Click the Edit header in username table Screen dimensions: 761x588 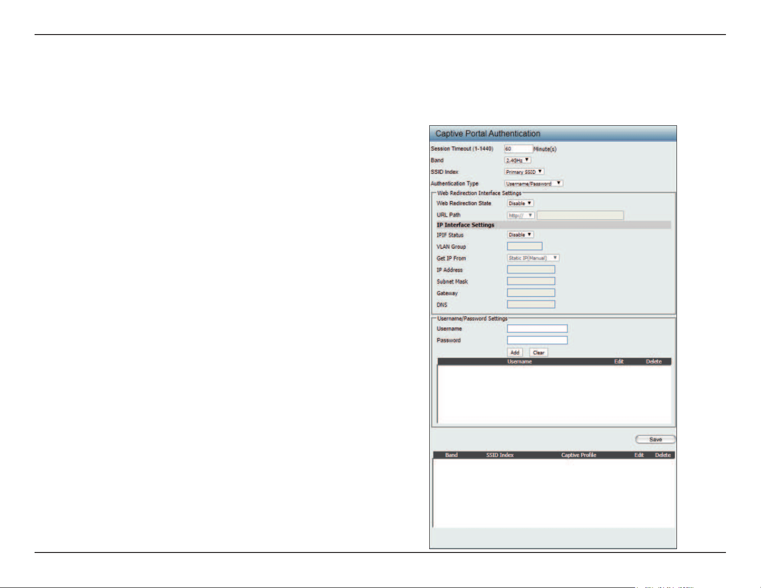(x=619, y=361)
